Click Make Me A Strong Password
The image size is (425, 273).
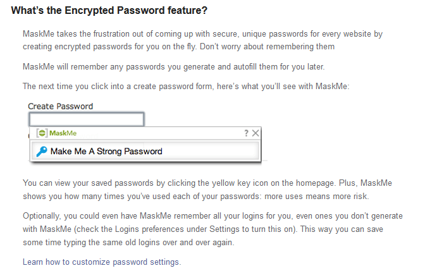[x=106, y=151]
